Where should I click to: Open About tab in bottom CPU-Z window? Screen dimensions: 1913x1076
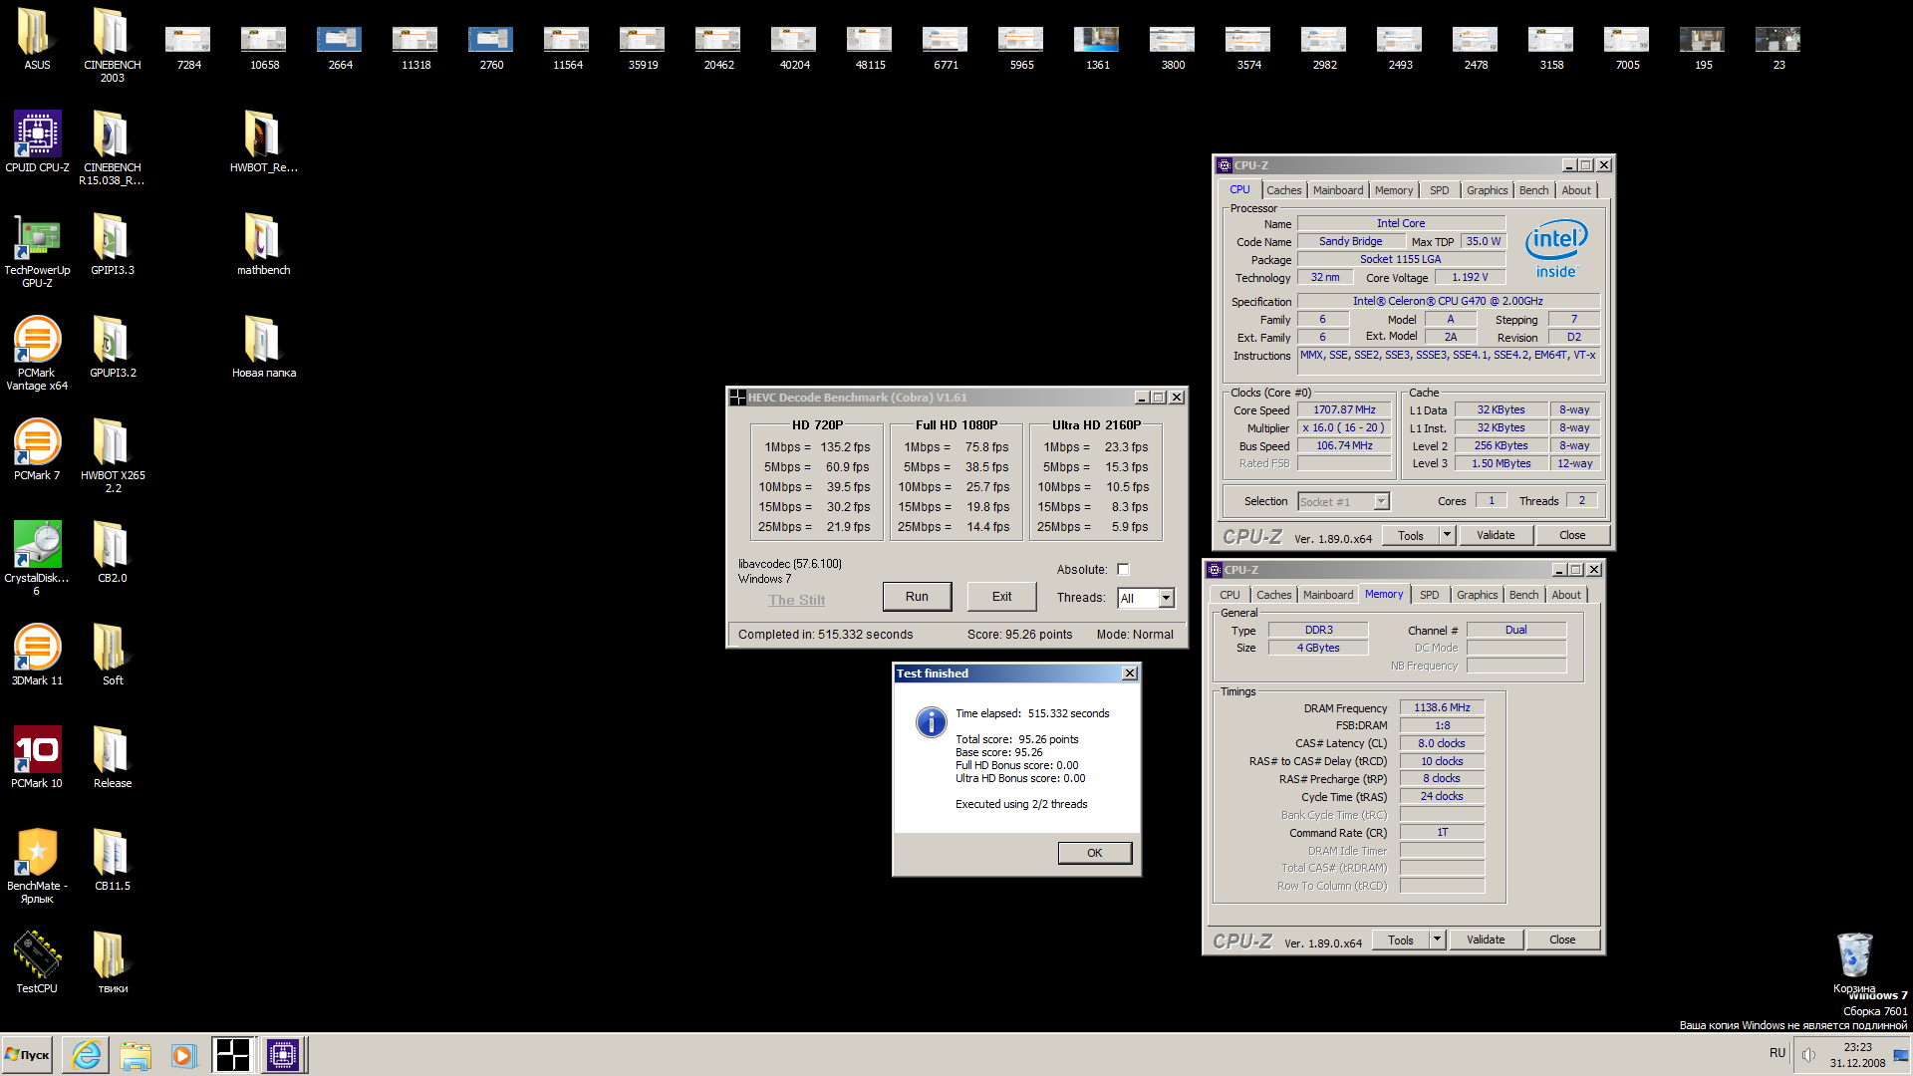(1565, 595)
